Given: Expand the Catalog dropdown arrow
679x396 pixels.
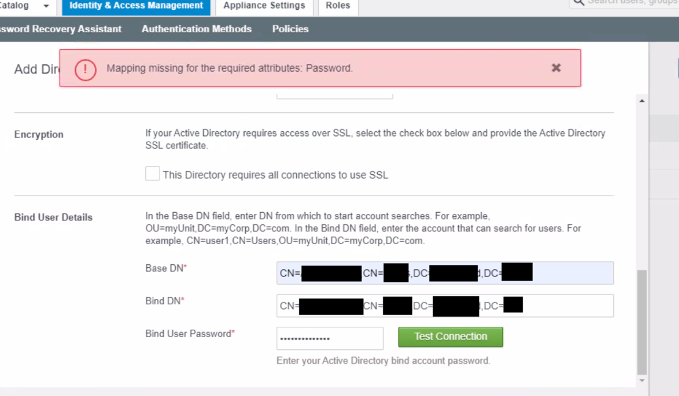Looking at the screenshot, I should point(46,6).
